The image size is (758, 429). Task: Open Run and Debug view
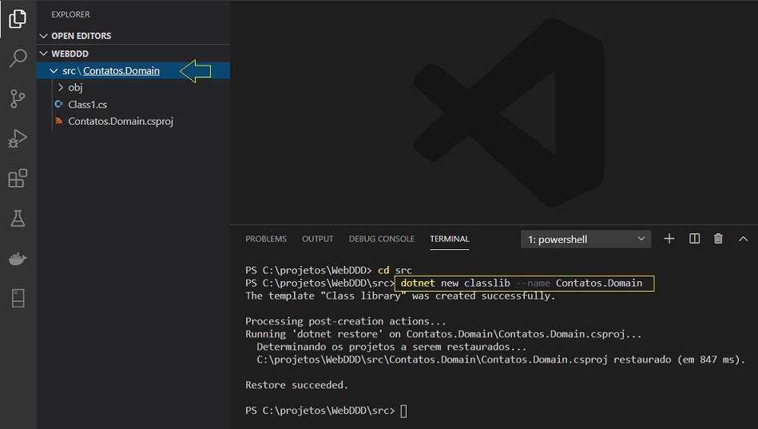tap(18, 138)
